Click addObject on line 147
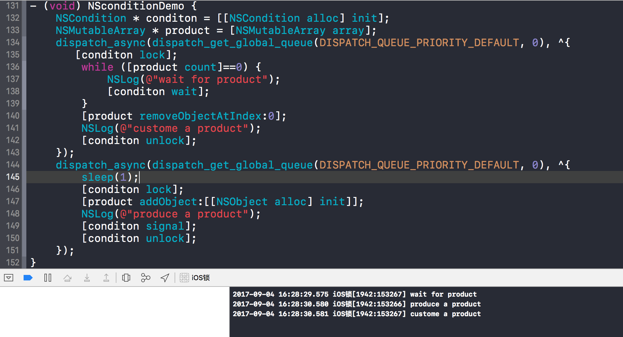 168,202
